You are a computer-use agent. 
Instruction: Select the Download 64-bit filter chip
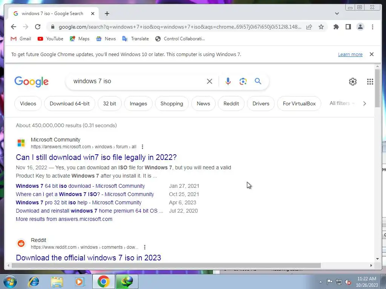(x=70, y=104)
